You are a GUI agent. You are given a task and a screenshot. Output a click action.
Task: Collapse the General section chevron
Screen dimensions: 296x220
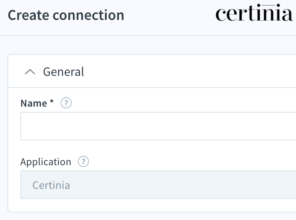(30, 72)
